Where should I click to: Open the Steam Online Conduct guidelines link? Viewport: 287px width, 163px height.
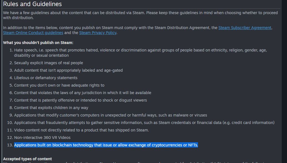coord(33,33)
